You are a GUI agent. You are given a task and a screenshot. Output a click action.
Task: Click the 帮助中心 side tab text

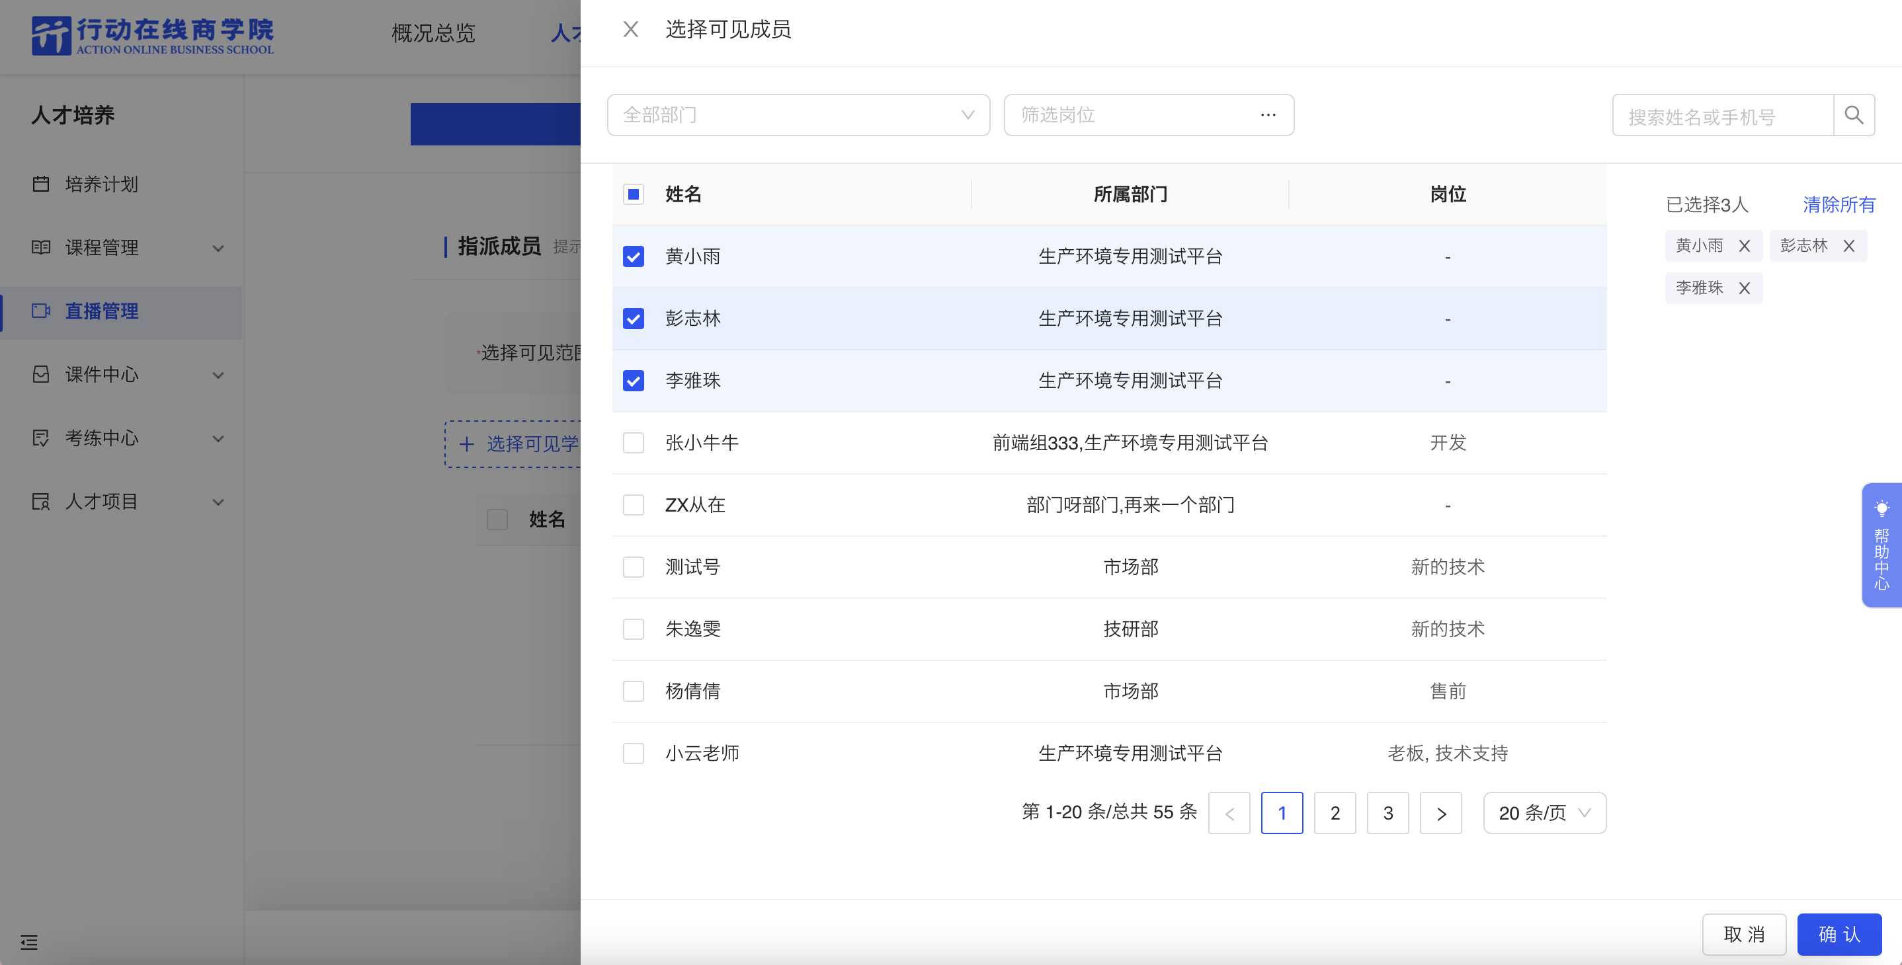pos(1881,559)
